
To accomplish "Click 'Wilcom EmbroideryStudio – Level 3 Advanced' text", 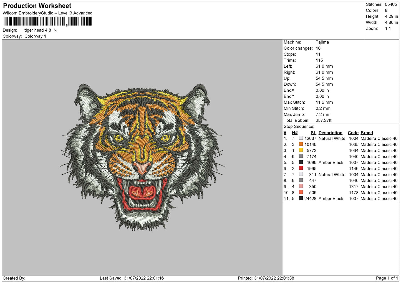I will click(47, 13).
